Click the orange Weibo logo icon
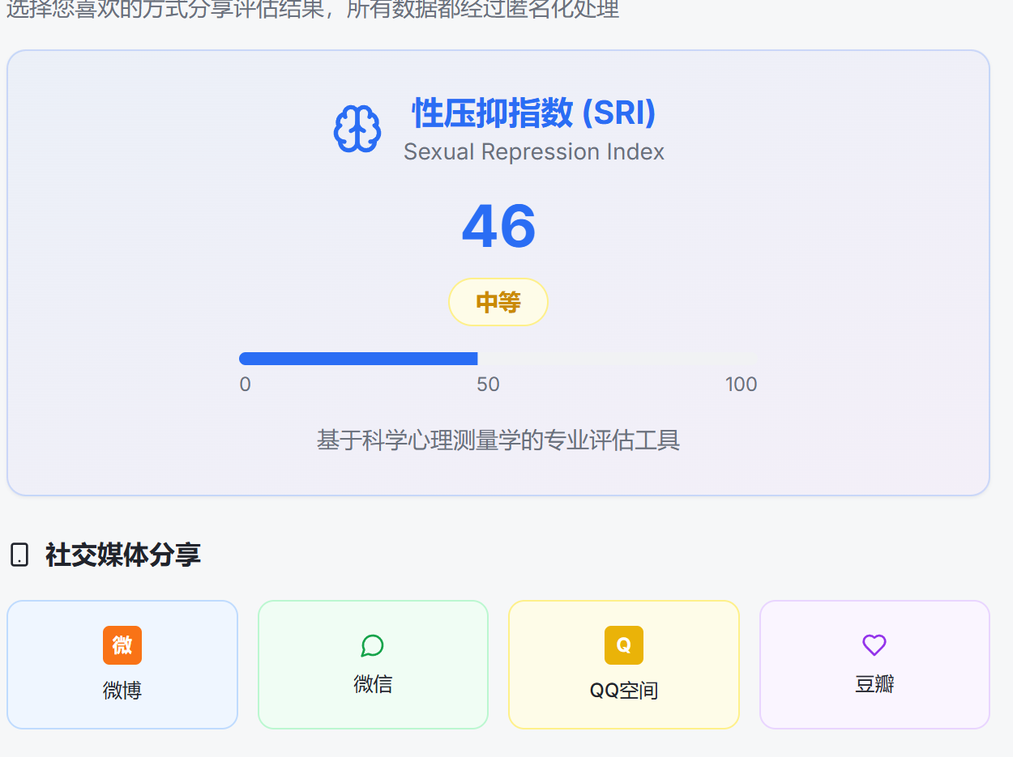Screen dimensions: 1013x757 122,645
